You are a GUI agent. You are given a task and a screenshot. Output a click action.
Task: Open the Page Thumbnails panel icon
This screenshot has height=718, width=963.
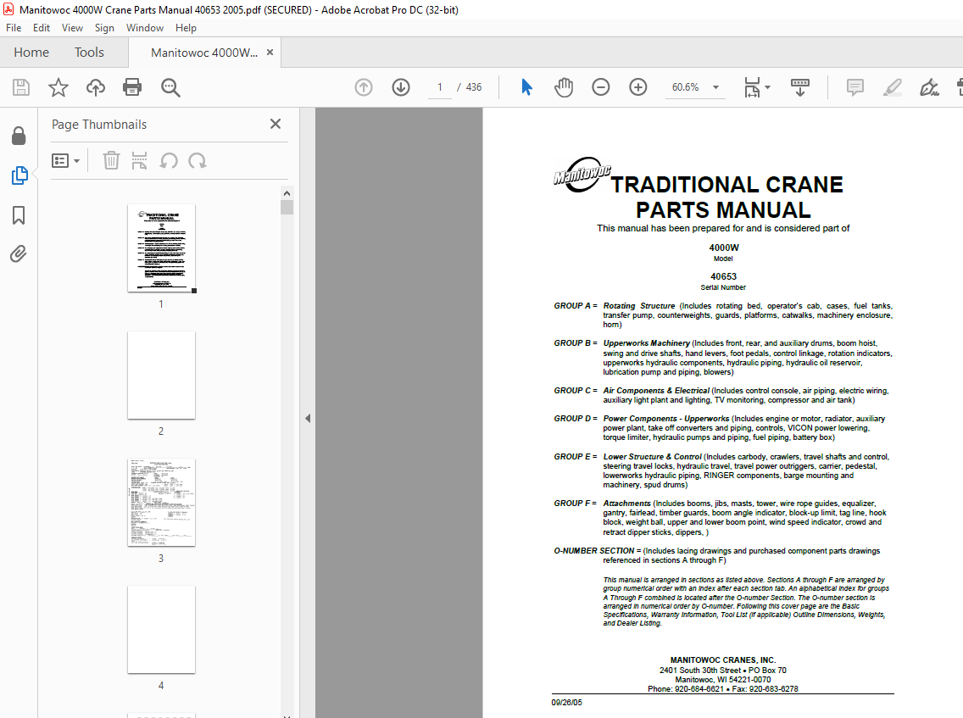(19, 175)
